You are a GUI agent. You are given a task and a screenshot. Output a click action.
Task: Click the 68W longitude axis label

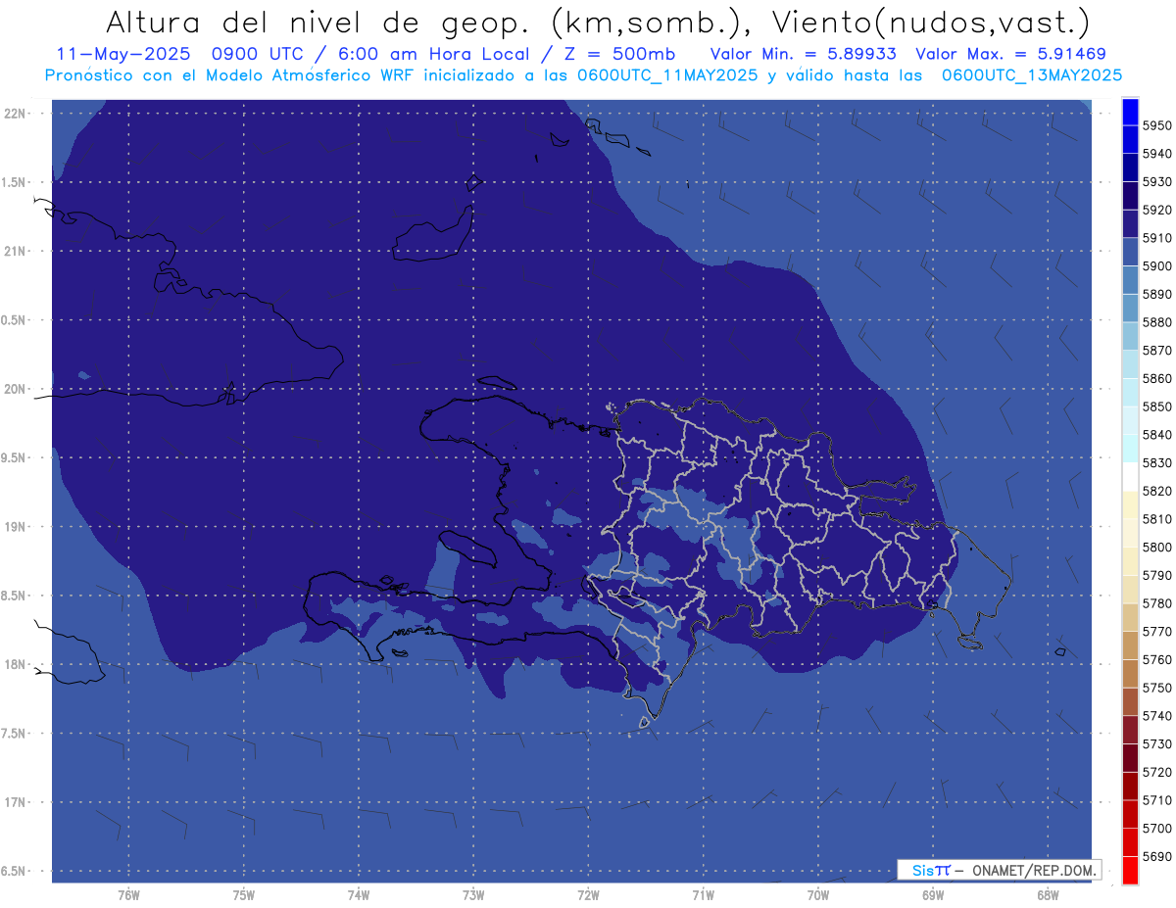click(1047, 895)
